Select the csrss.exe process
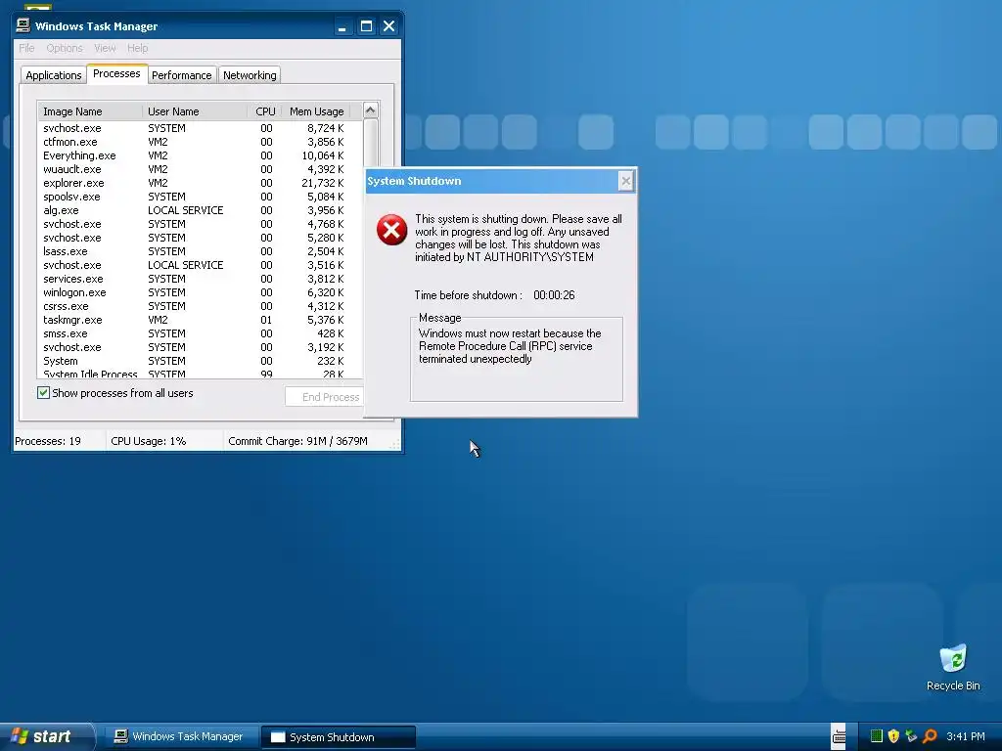This screenshot has height=751, width=1002. 200,306
